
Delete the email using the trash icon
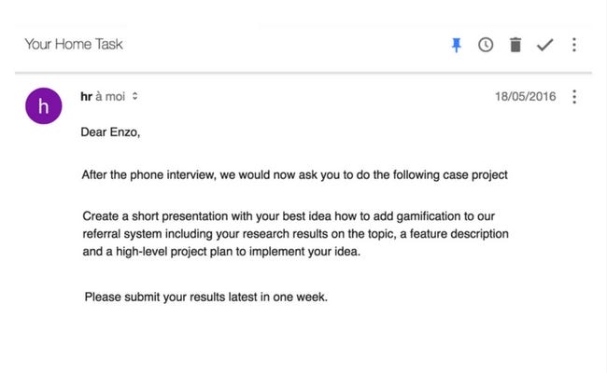click(515, 45)
